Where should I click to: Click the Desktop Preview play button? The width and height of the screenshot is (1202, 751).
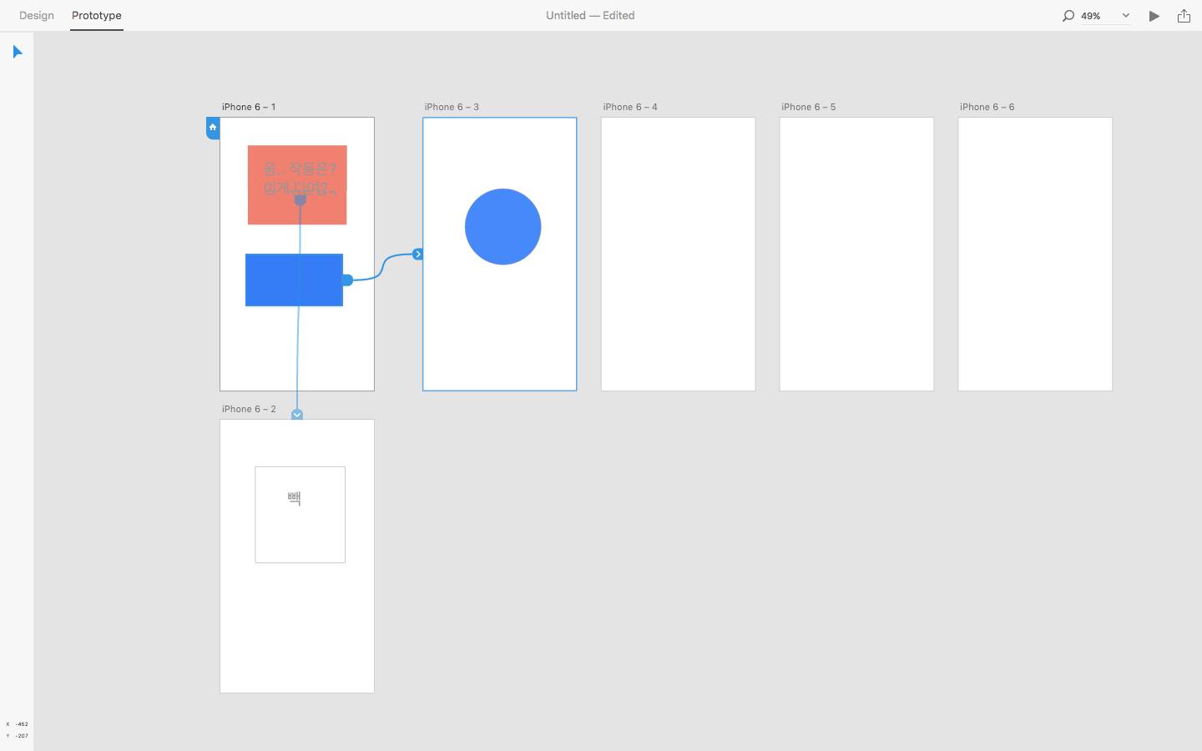[x=1154, y=16]
